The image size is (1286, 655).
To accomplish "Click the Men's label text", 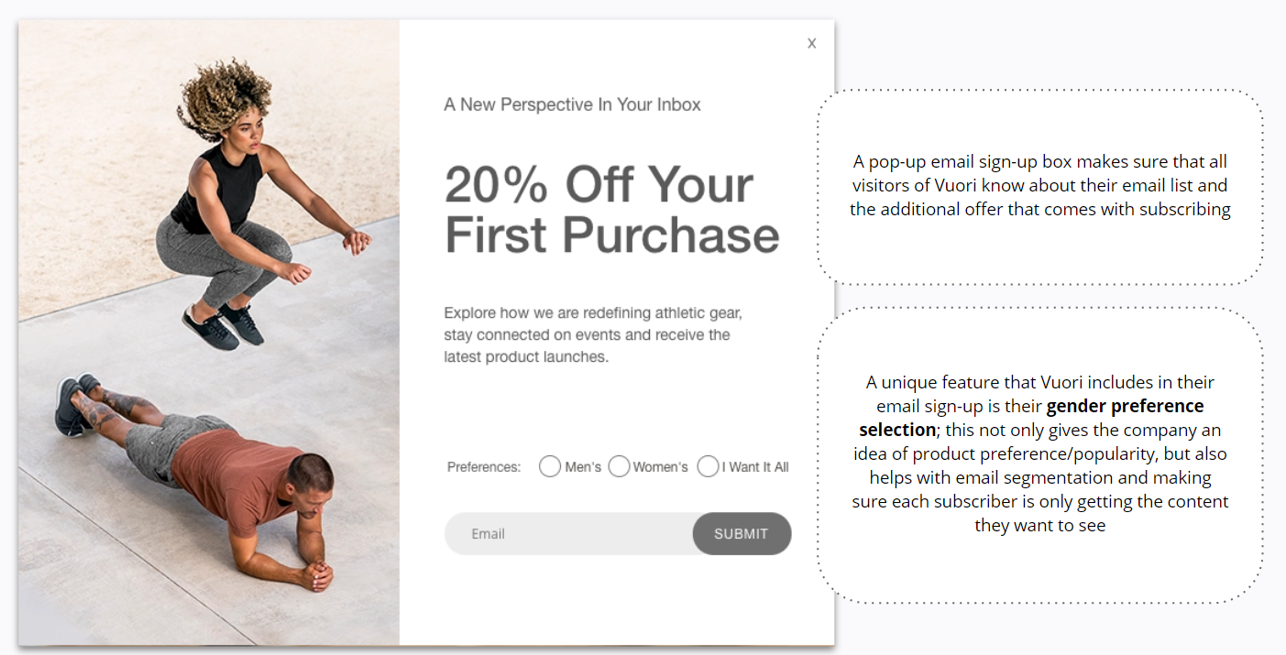I will click(x=583, y=467).
